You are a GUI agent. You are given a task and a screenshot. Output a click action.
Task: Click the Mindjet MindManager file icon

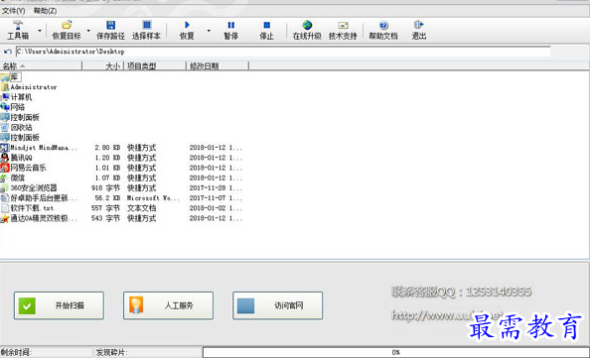point(5,148)
